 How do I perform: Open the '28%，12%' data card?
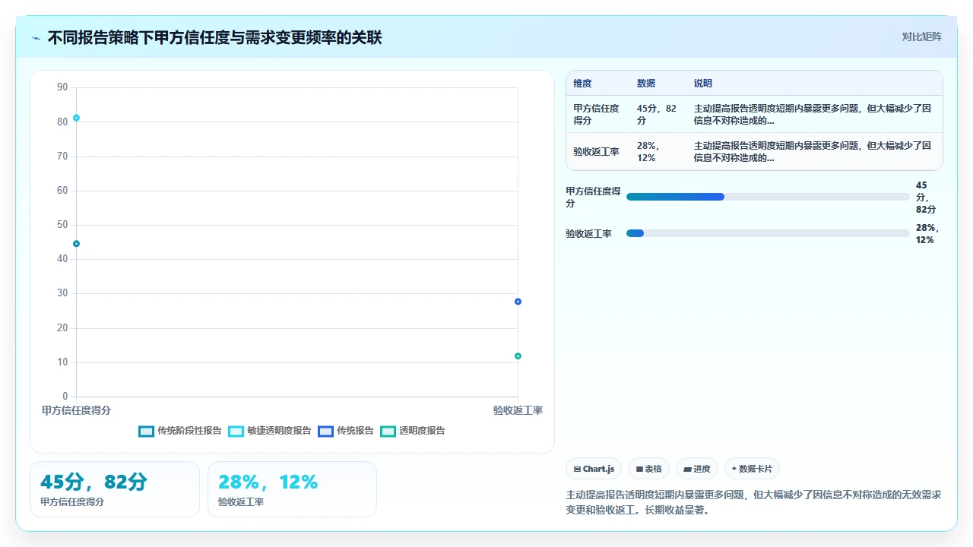point(292,489)
